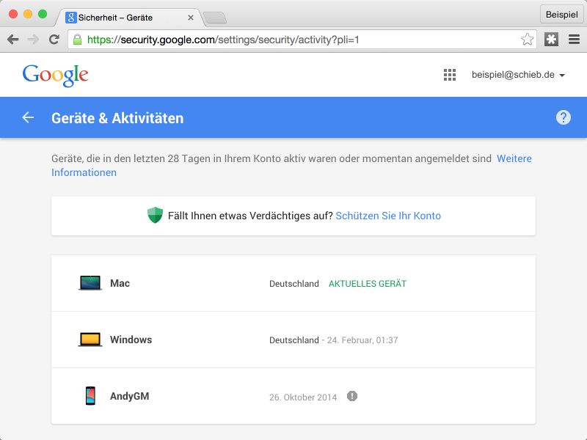This screenshot has height=440, width=587.
Task: Click the AndyGM phone icon
Action: [90, 396]
